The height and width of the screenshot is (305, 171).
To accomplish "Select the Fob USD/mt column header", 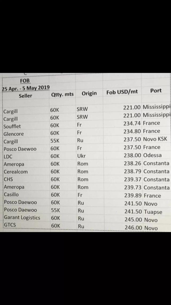I will (x=122, y=92).
